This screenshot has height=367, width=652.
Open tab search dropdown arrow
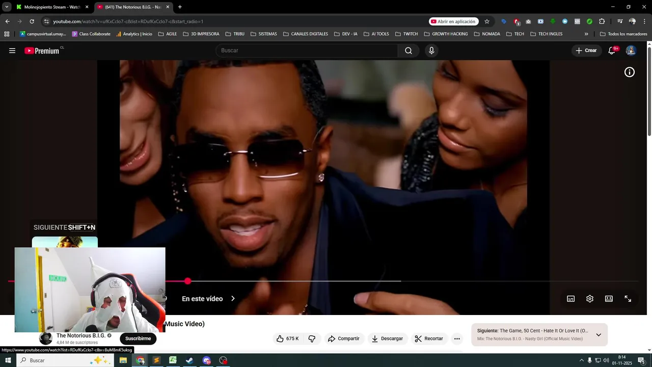(x=7, y=7)
